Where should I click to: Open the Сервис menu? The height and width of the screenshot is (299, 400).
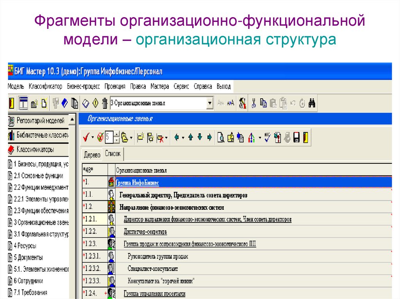(x=182, y=86)
